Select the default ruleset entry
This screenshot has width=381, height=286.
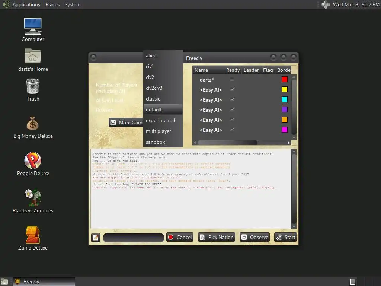pyautogui.click(x=163, y=109)
